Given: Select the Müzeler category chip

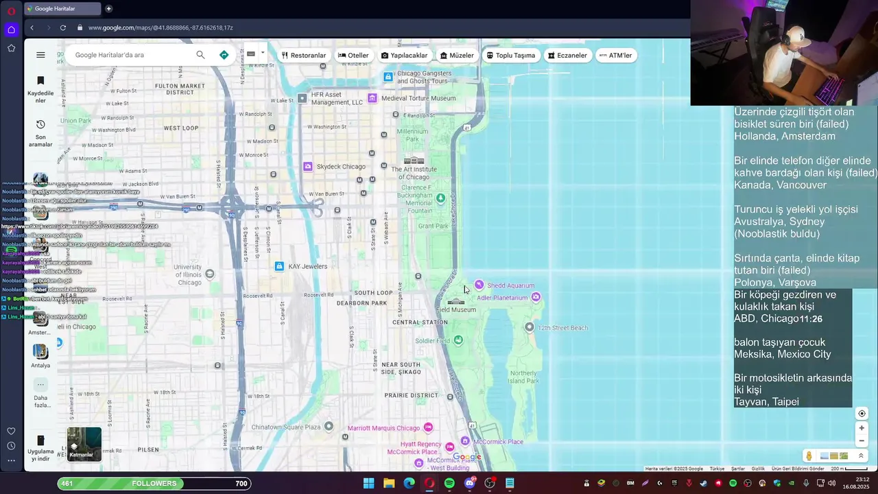Looking at the screenshot, I should tap(457, 56).
